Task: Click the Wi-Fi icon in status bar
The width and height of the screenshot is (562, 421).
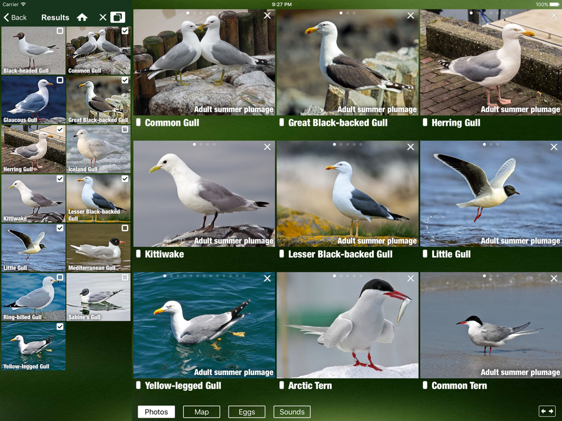Action: (x=23, y=4)
